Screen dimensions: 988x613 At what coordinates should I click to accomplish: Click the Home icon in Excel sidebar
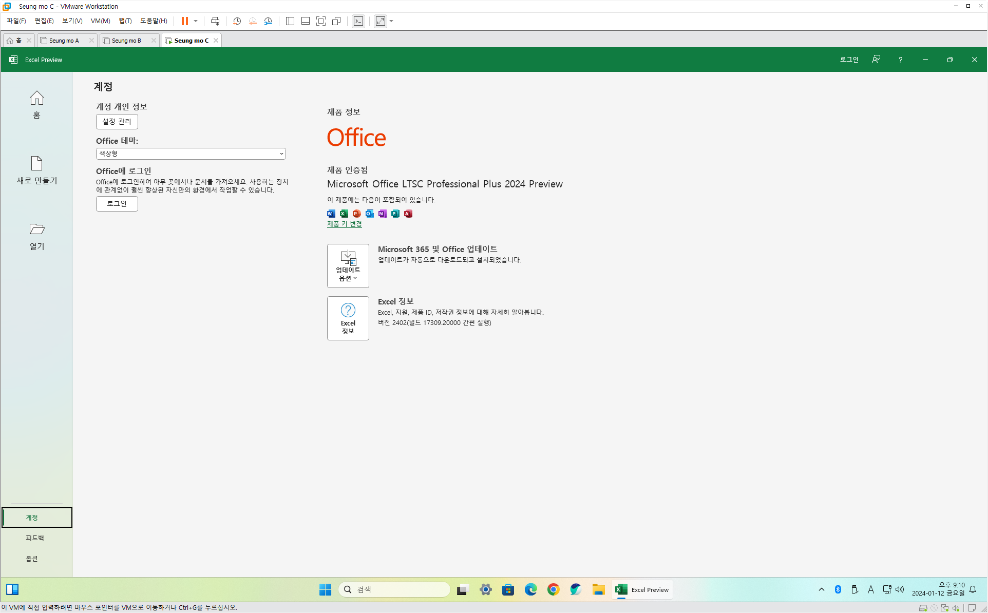(x=36, y=98)
